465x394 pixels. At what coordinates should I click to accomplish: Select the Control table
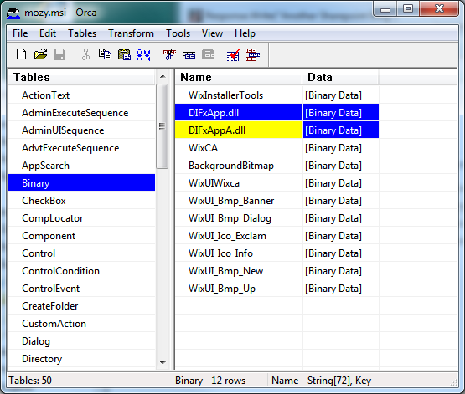point(81,253)
